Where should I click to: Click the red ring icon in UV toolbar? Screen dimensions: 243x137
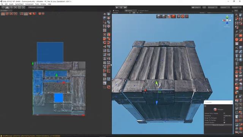(x=39, y=14)
